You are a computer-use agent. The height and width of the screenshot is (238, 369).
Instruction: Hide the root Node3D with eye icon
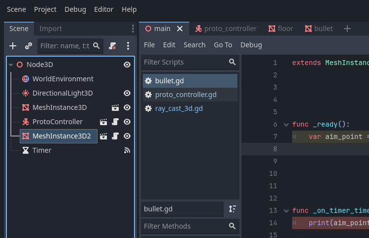pyautogui.click(x=127, y=65)
